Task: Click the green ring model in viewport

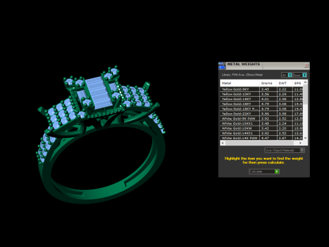Action: [x=101, y=135]
